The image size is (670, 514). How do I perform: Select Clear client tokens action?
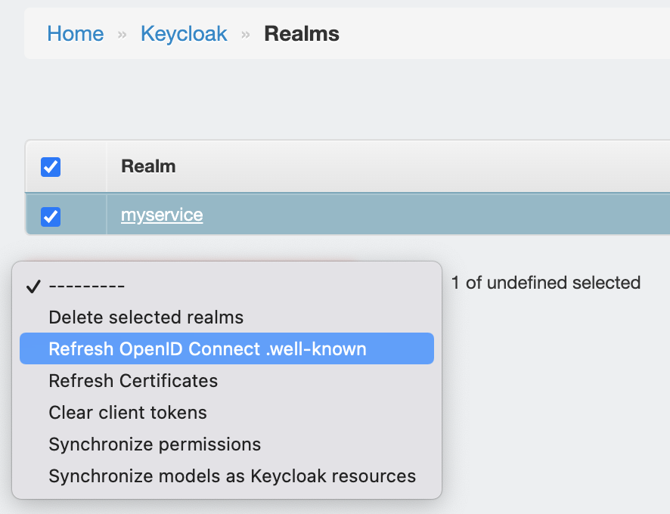click(128, 413)
